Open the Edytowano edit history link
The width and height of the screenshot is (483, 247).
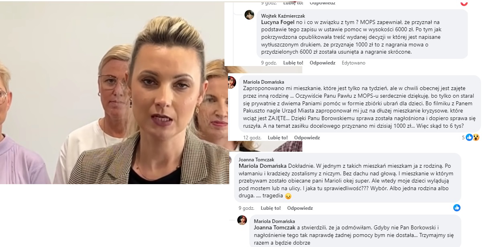(354, 63)
